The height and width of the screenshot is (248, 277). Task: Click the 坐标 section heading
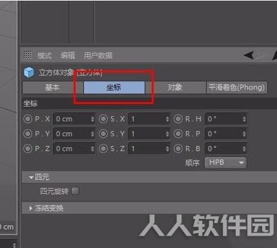coord(30,103)
